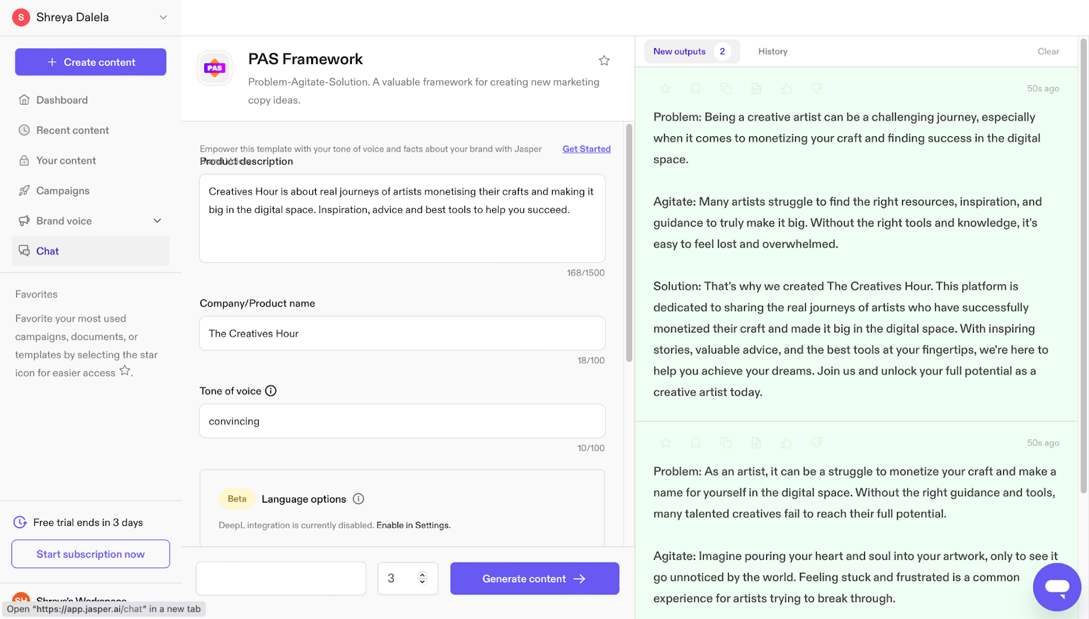Favorite the PAS Framework template star
This screenshot has height=619, width=1089.
(604, 61)
